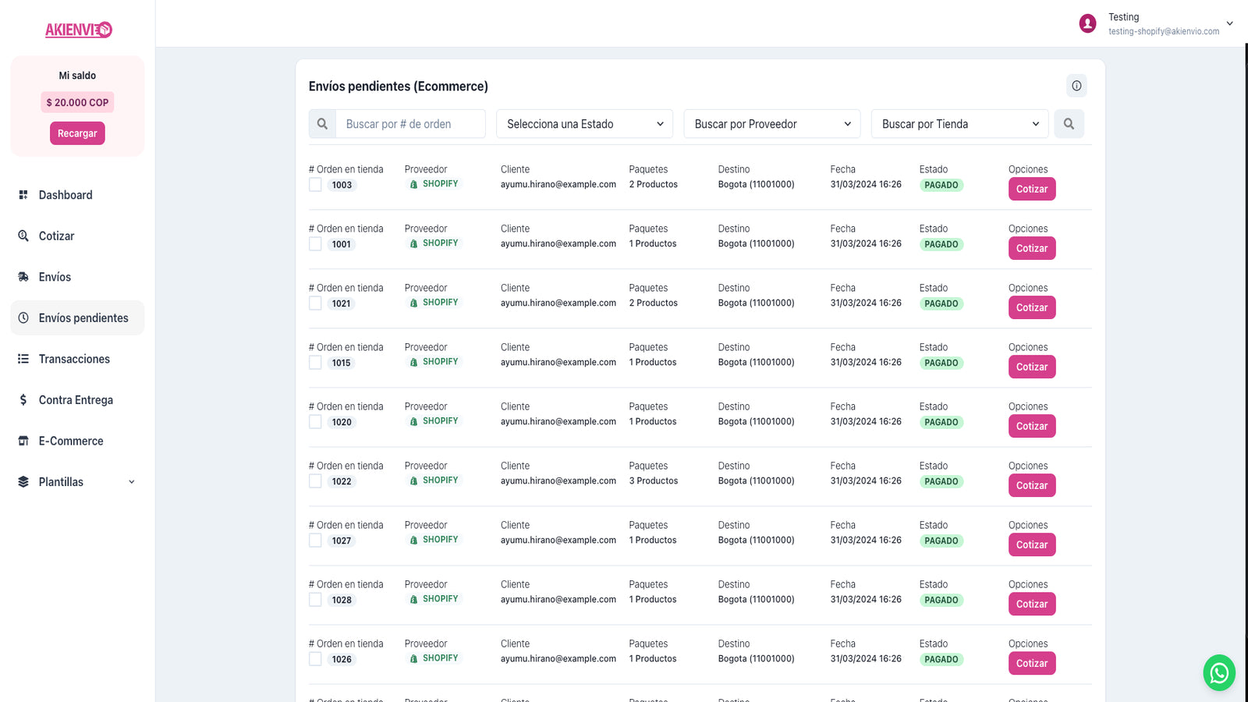Image resolution: width=1248 pixels, height=702 pixels.
Task: Open Contra Entrega via its dollar icon
Action: click(x=23, y=399)
